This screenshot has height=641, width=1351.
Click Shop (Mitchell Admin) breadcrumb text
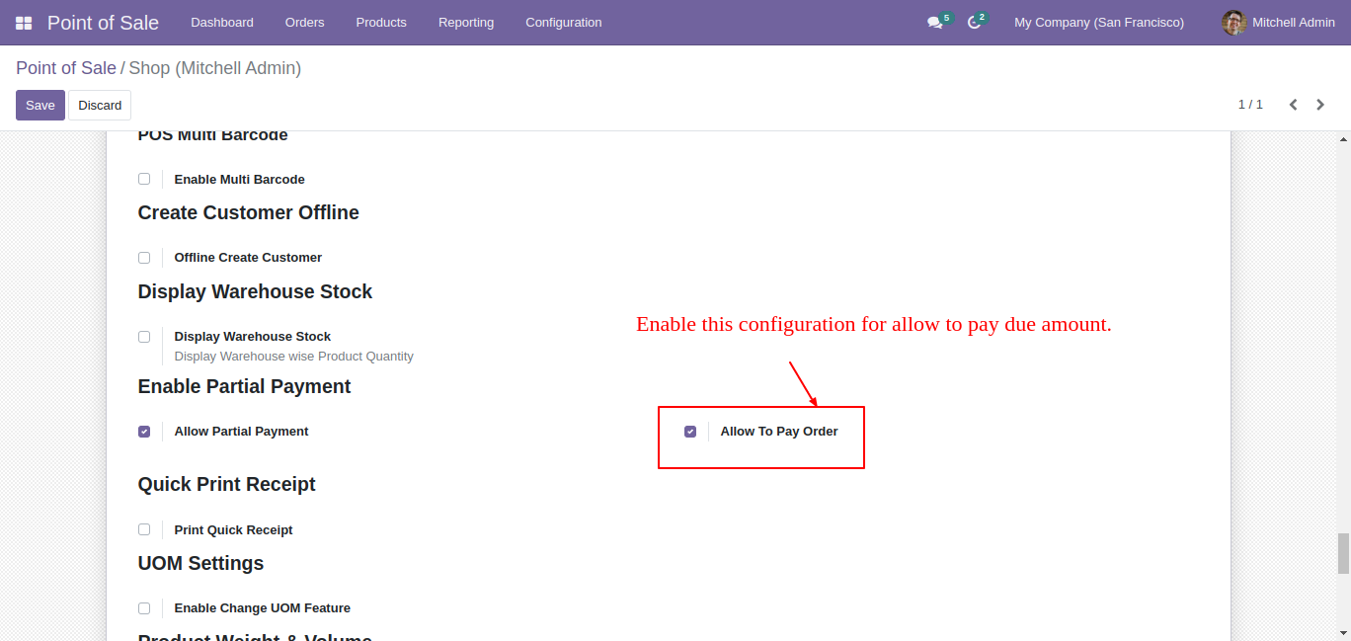215,68
